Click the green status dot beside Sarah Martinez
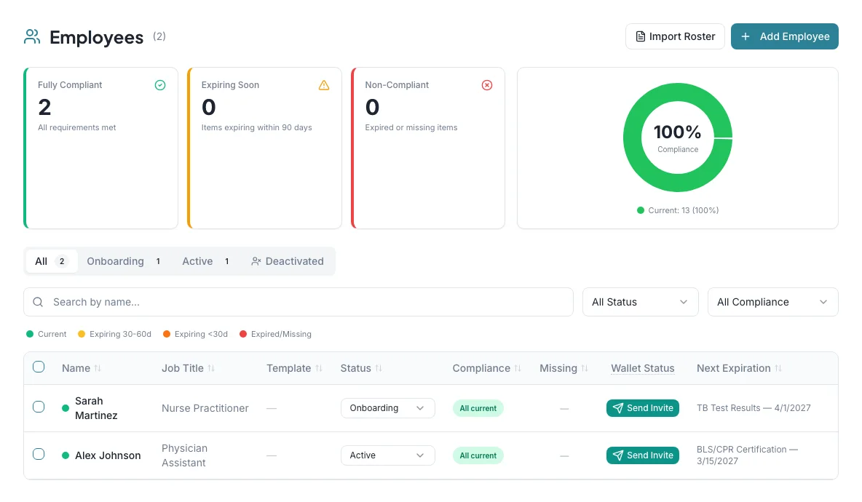The image size is (862, 502). 66,408
